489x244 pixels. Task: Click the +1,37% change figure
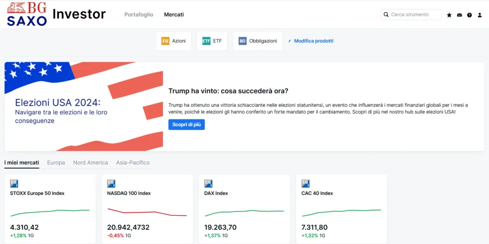(x=213, y=235)
